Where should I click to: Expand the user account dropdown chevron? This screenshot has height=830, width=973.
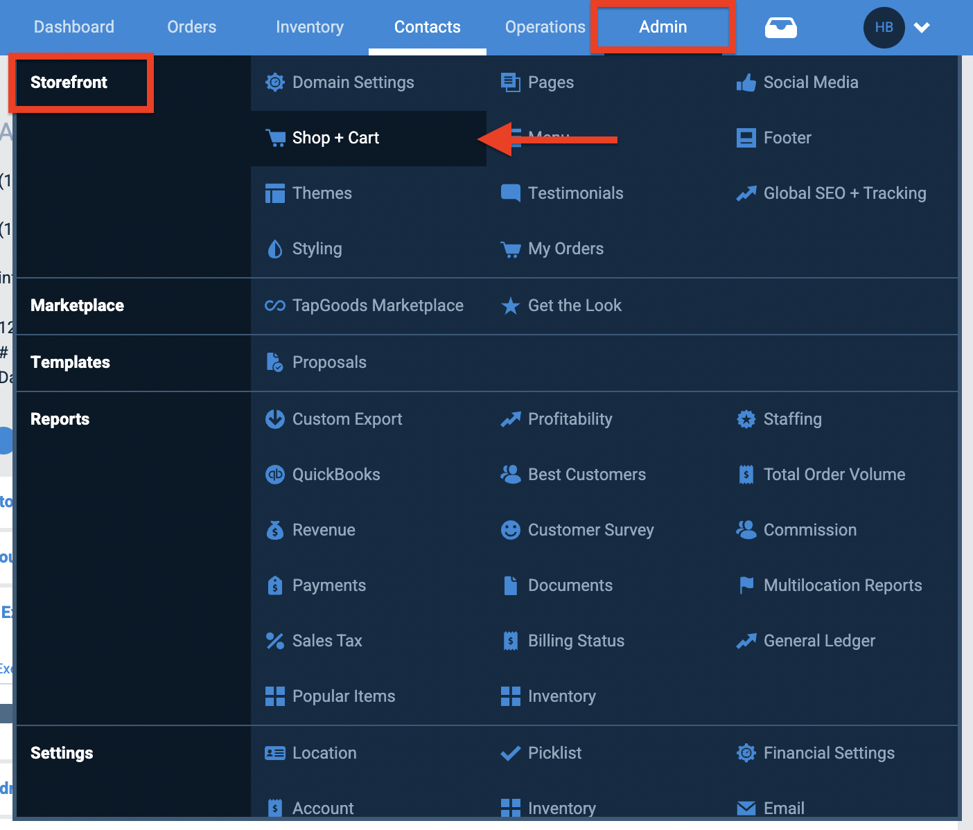(x=922, y=28)
